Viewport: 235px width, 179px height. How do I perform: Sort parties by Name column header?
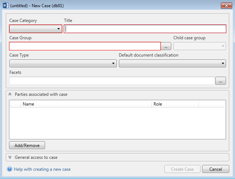tap(87, 104)
